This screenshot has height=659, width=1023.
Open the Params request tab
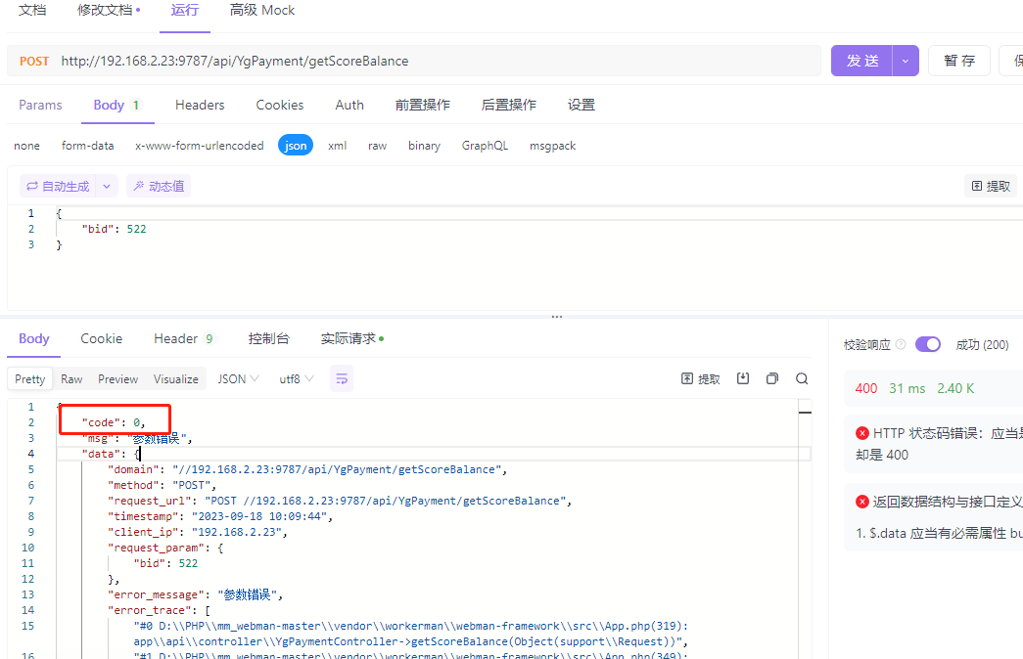pyautogui.click(x=40, y=105)
